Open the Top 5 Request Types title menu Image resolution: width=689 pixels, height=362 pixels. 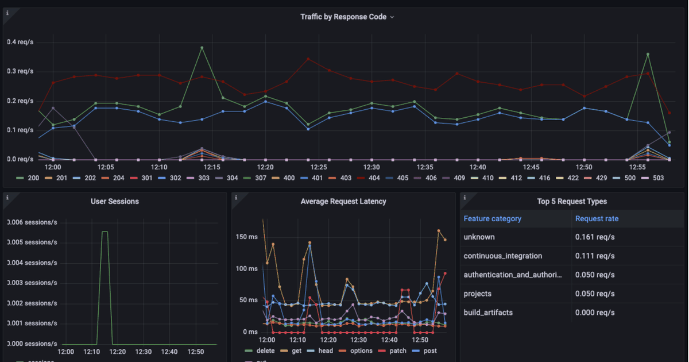pos(572,202)
